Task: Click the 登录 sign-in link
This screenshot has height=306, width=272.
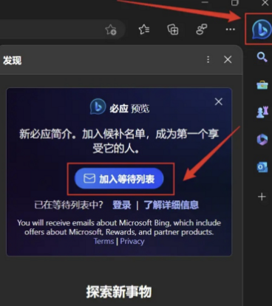Action: click(x=122, y=205)
